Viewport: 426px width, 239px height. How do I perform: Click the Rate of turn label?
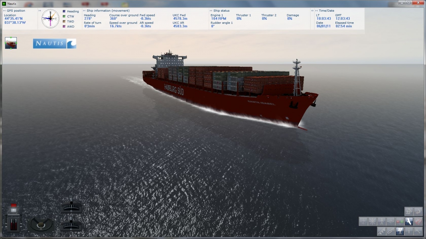(93, 23)
